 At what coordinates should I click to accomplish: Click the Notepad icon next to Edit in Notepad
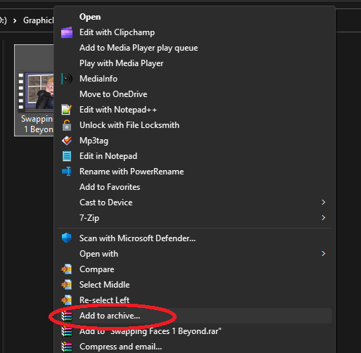pos(67,156)
